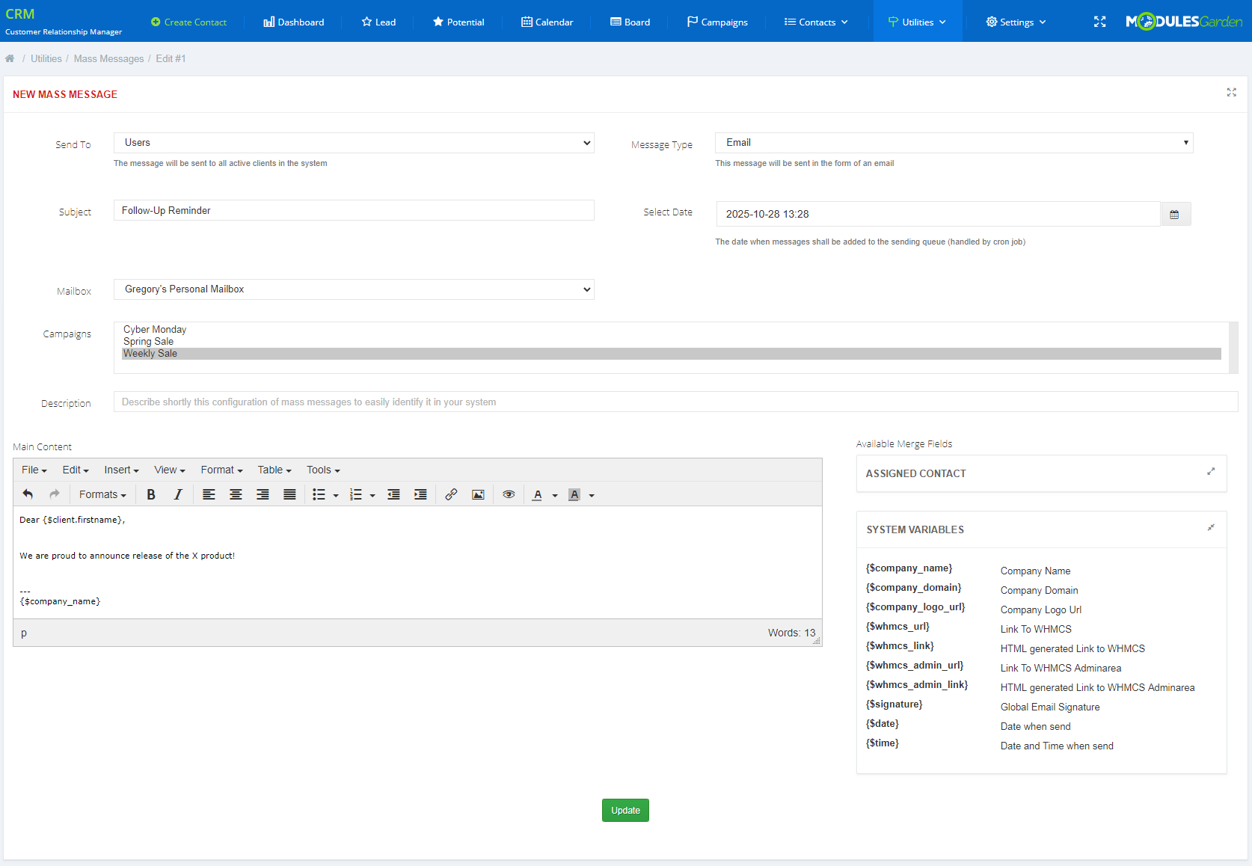
Task: Open the Insert menu in the editor
Action: tap(120, 470)
